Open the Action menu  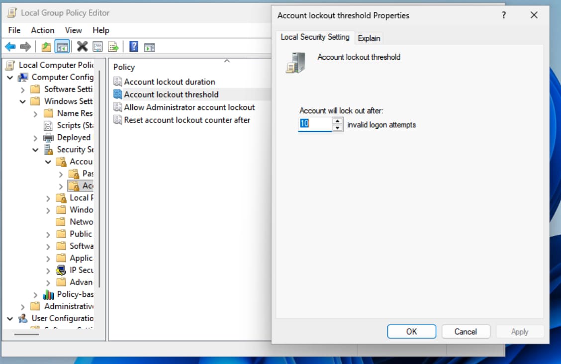point(43,30)
